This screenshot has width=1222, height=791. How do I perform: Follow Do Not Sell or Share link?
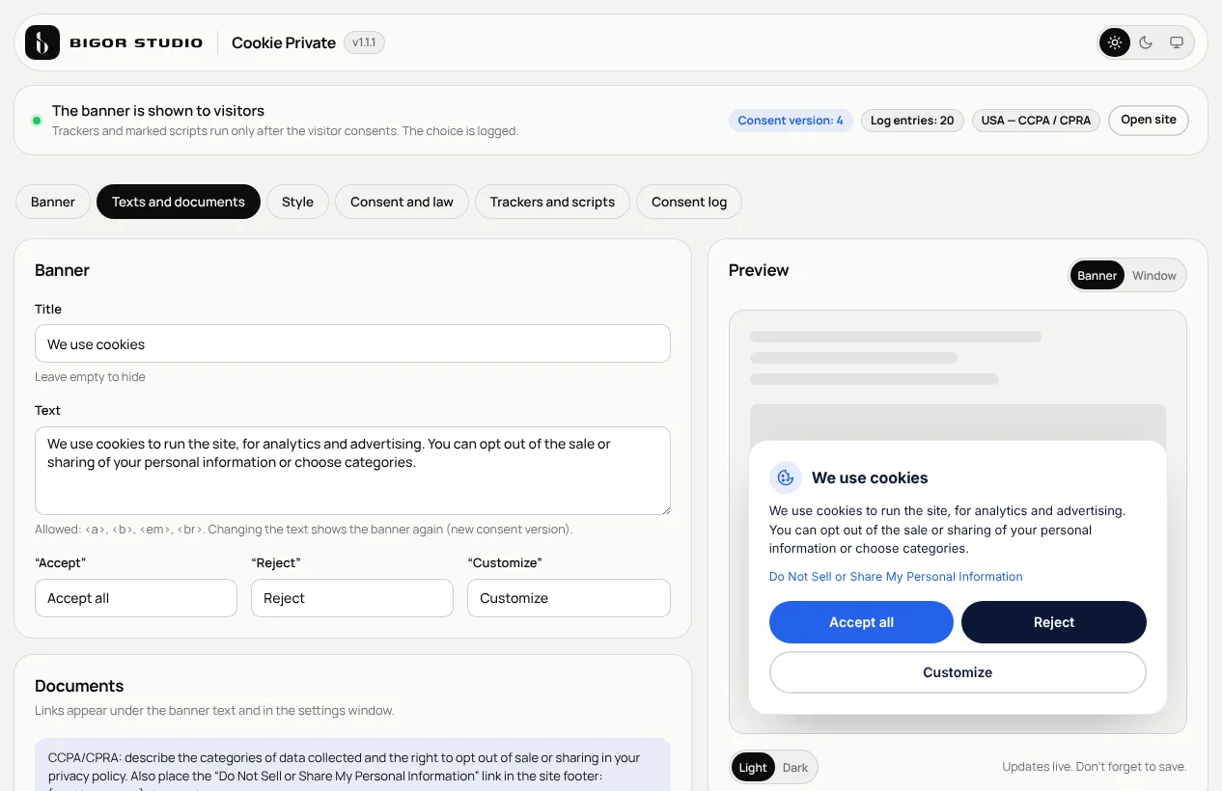[x=896, y=577]
